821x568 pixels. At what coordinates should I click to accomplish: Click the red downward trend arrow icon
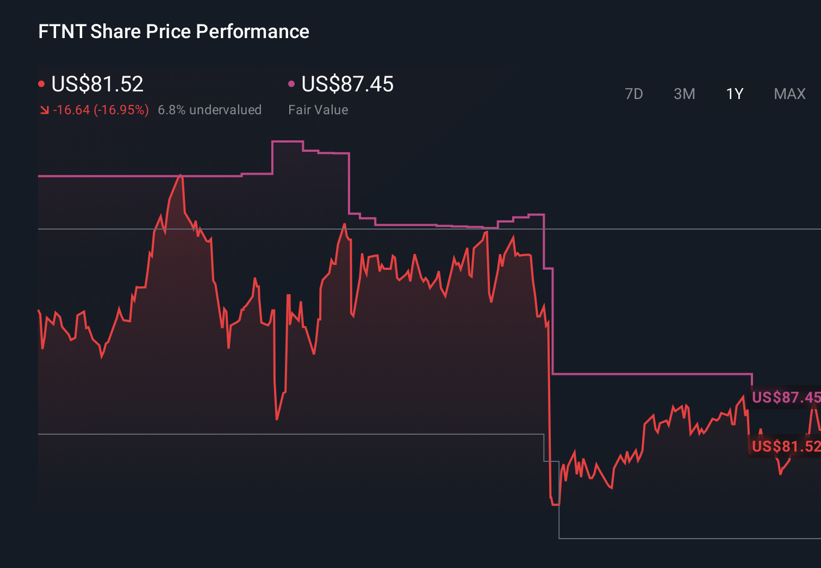pyautogui.click(x=45, y=110)
